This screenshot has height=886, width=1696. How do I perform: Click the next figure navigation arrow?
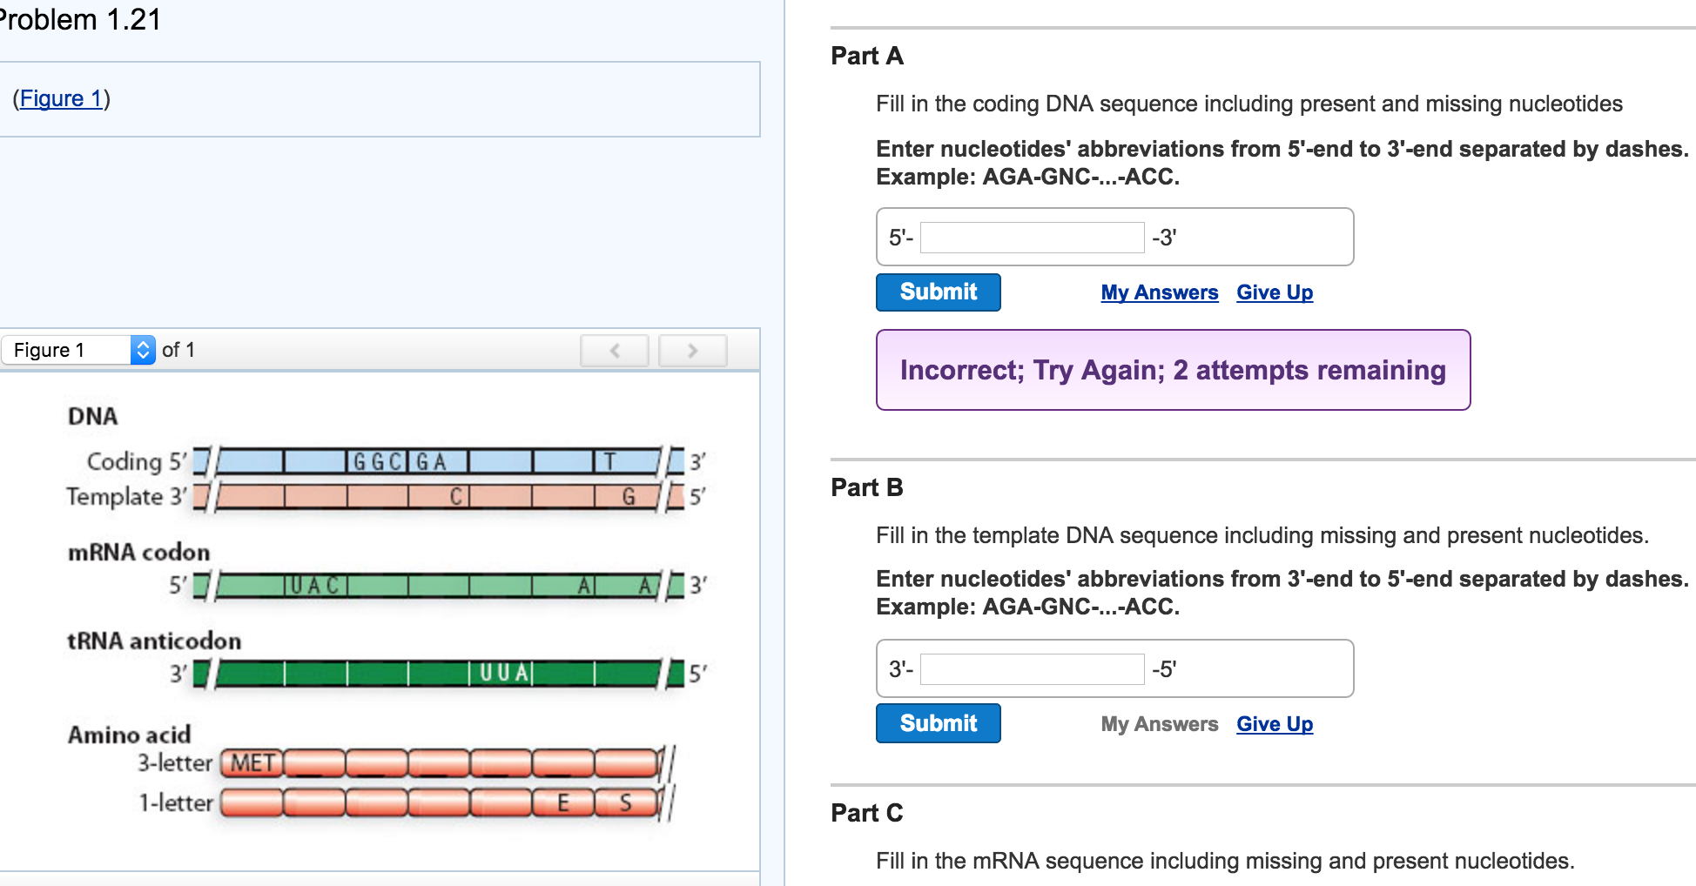click(x=692, y=350)
